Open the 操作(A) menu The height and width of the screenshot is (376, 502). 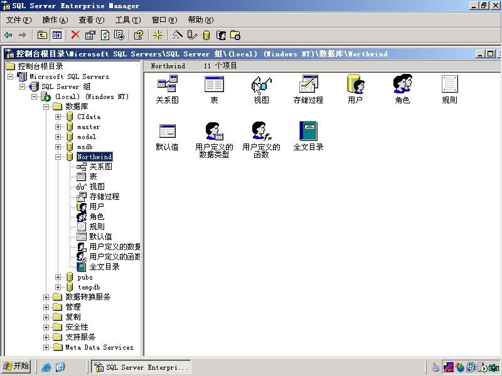click(55, 20)
